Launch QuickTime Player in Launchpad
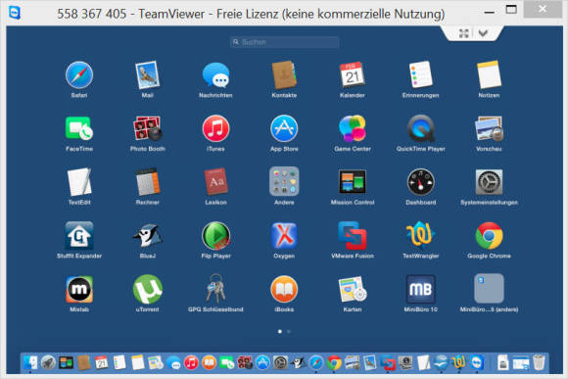This screenshot has width=568, height=379. (x=420, y=128)
